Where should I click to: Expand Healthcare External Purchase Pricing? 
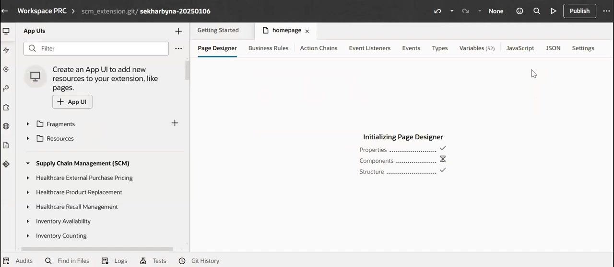point(28,178)
